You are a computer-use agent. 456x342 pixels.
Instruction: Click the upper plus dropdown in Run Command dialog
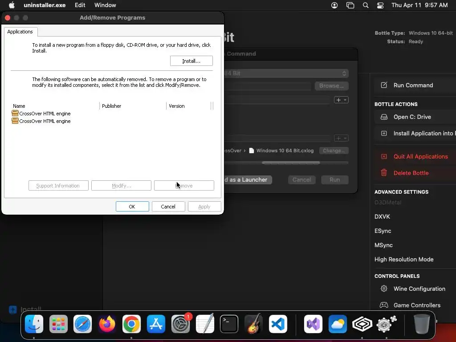point(341,100)
